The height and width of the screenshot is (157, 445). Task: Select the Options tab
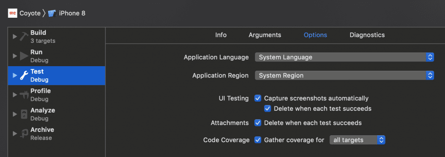point(315,35)
